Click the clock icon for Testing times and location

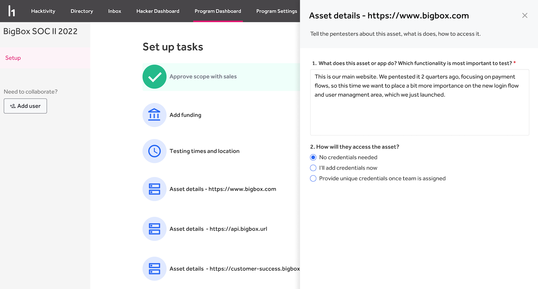[154, 151]
